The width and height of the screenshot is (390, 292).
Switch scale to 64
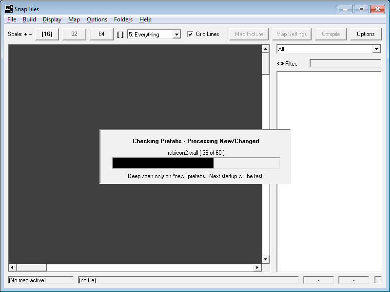coord(101,34)
